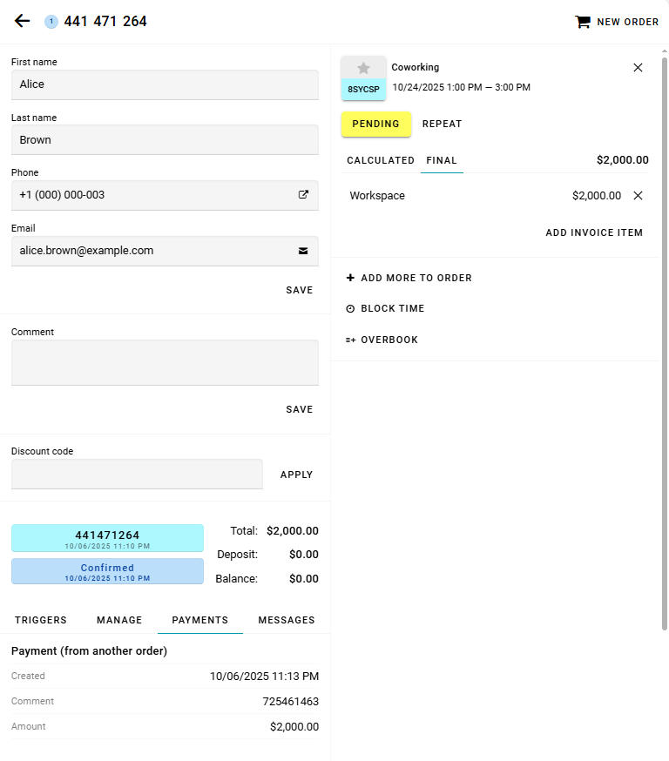Click the Repeat button

pyautogui.click(x=442, y=124)
